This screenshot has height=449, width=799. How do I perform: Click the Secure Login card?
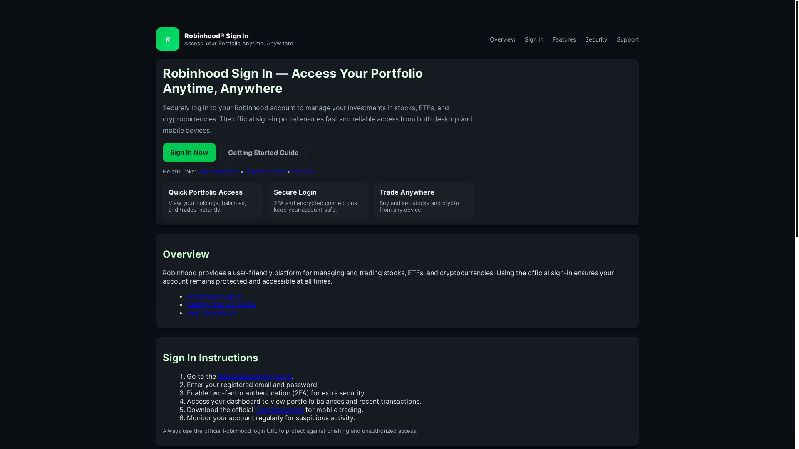pyautogui.click(x=318, y=200)
